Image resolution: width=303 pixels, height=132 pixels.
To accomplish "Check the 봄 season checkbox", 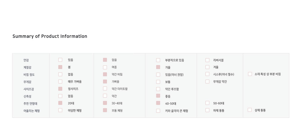I will [x=60, y=67].
